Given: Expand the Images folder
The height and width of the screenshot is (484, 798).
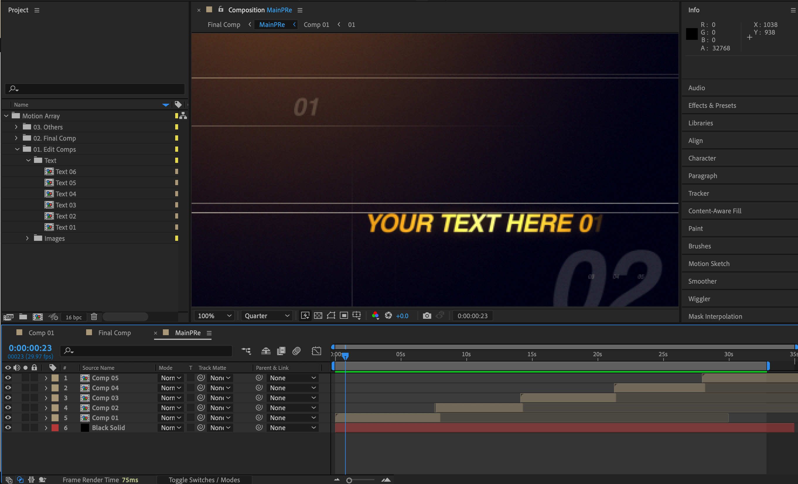Looking at the screenshot, I should (x=27, y=238).
